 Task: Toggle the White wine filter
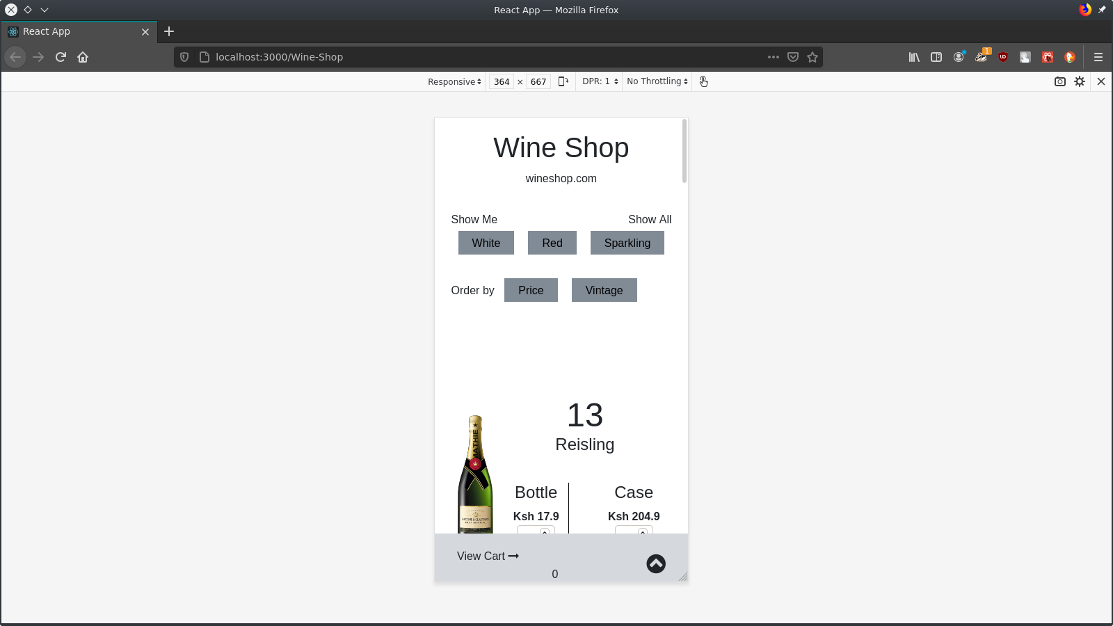pos(486,243)
